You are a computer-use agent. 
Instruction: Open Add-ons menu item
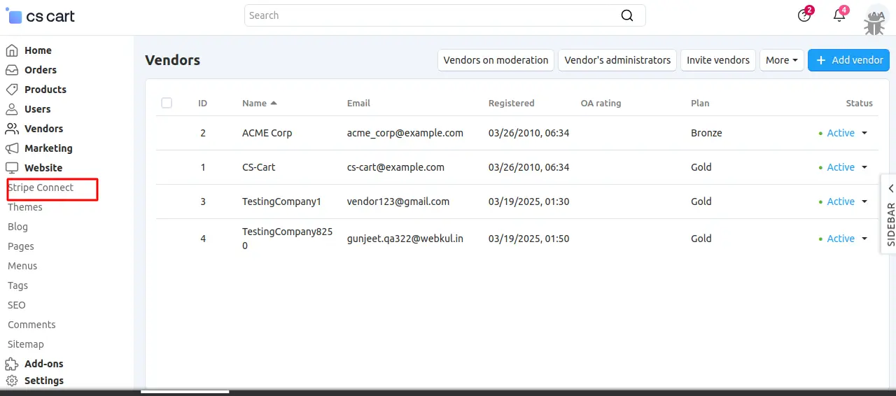44,364
